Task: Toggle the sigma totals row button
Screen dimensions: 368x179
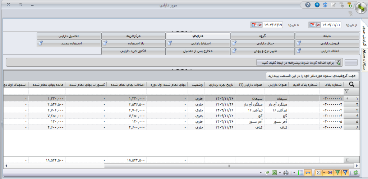Action: tap(318, 173)
